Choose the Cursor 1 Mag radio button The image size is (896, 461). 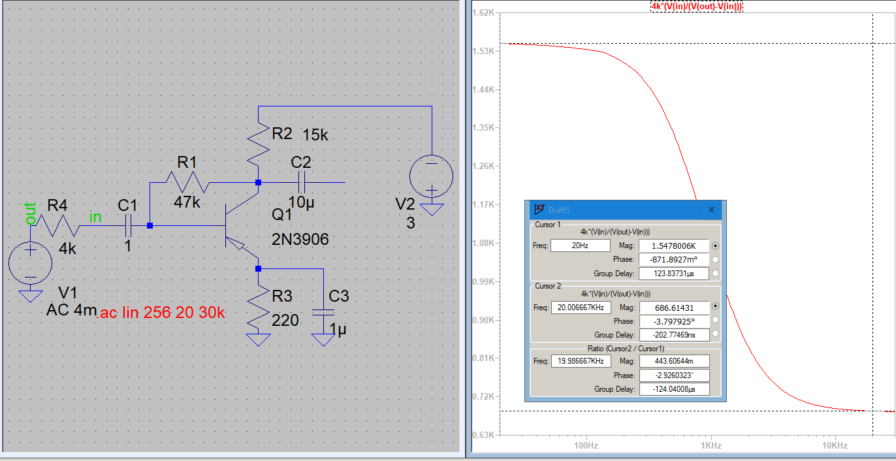tap(716, 246)
